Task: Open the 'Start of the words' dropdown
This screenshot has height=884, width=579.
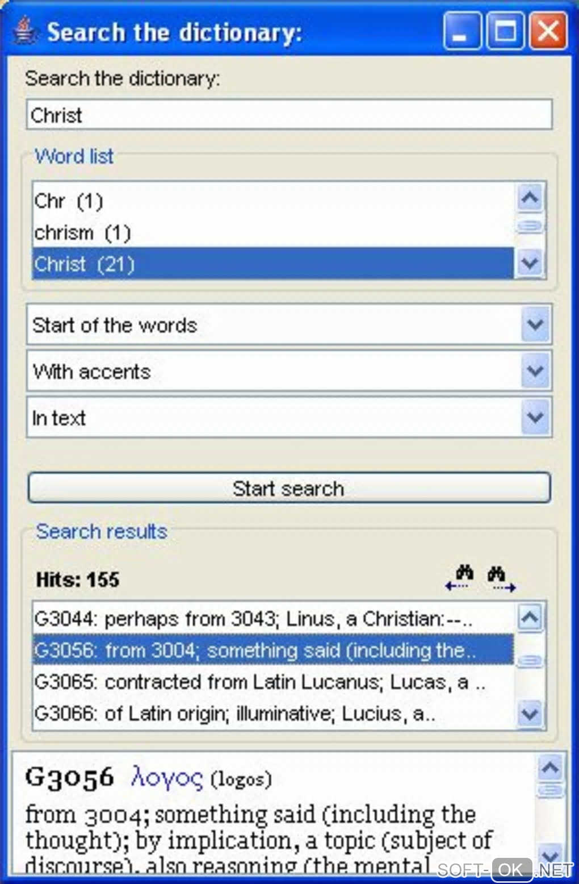Action: [x=536, y=325]
